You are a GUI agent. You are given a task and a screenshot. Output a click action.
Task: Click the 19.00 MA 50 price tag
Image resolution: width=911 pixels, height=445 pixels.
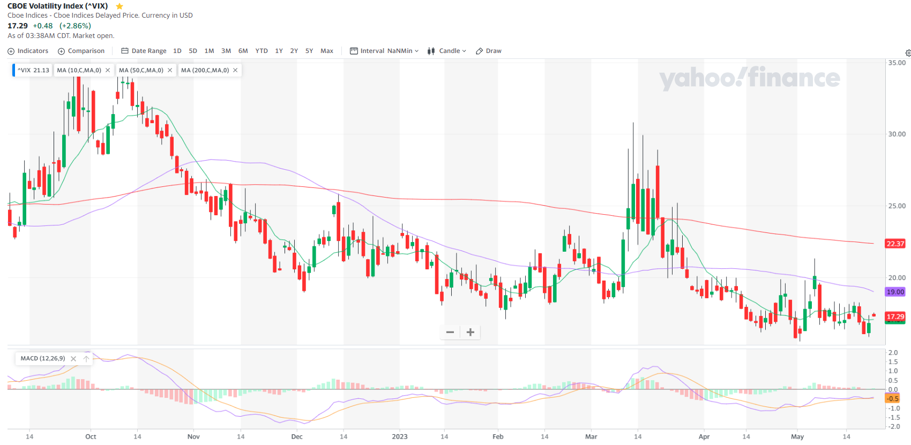(895, 292)
